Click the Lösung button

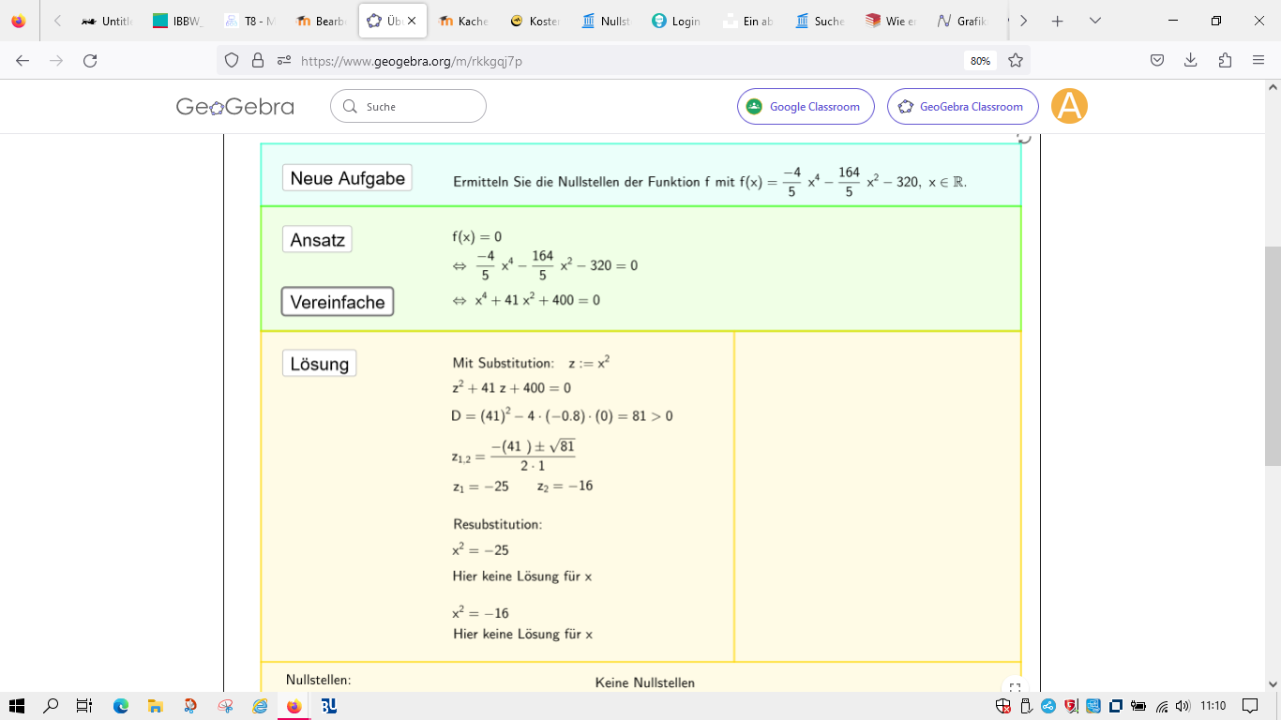(319, 364)
